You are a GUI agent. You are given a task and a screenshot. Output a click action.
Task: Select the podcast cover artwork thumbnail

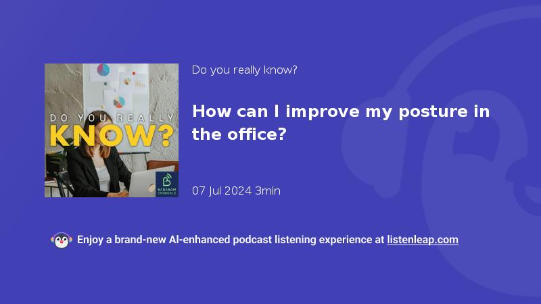click(112, 130)
